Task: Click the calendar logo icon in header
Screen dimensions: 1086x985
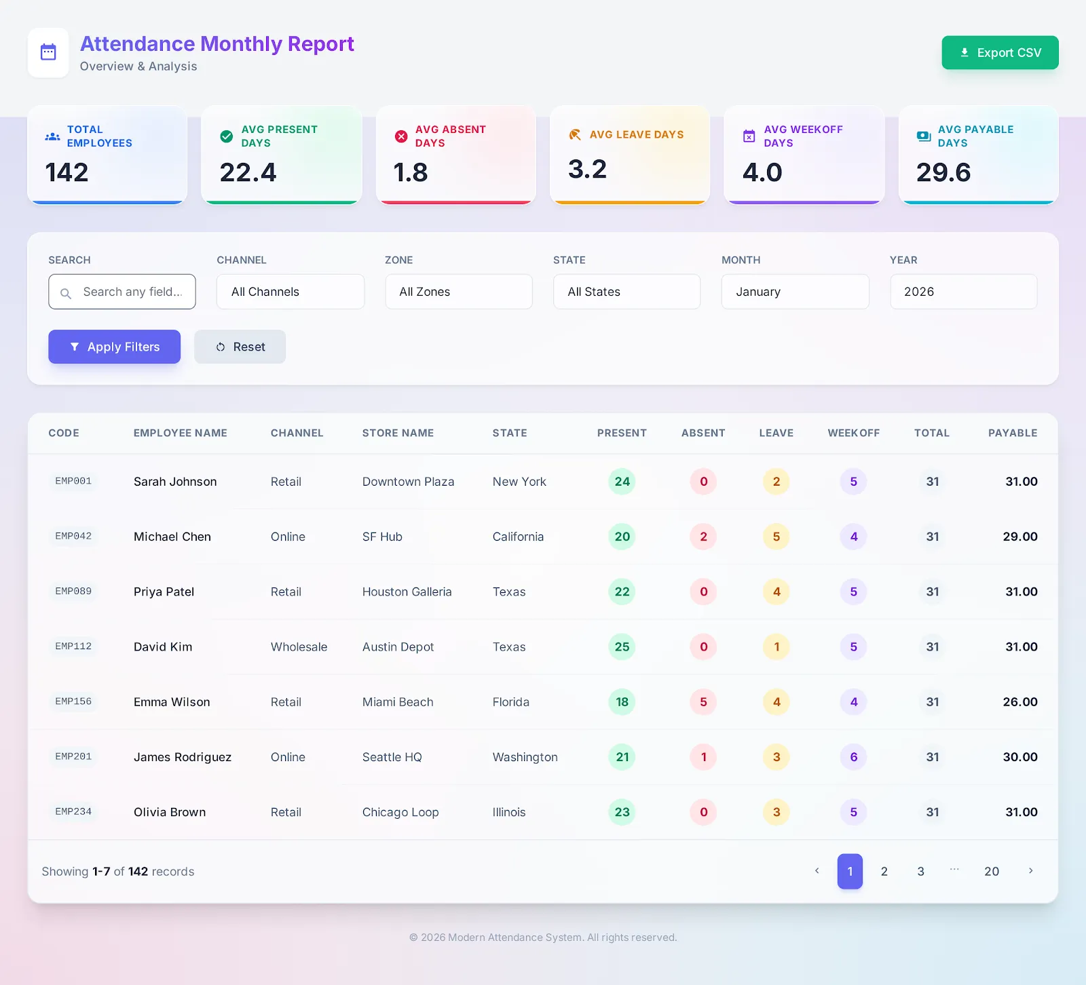Action: 48,52
